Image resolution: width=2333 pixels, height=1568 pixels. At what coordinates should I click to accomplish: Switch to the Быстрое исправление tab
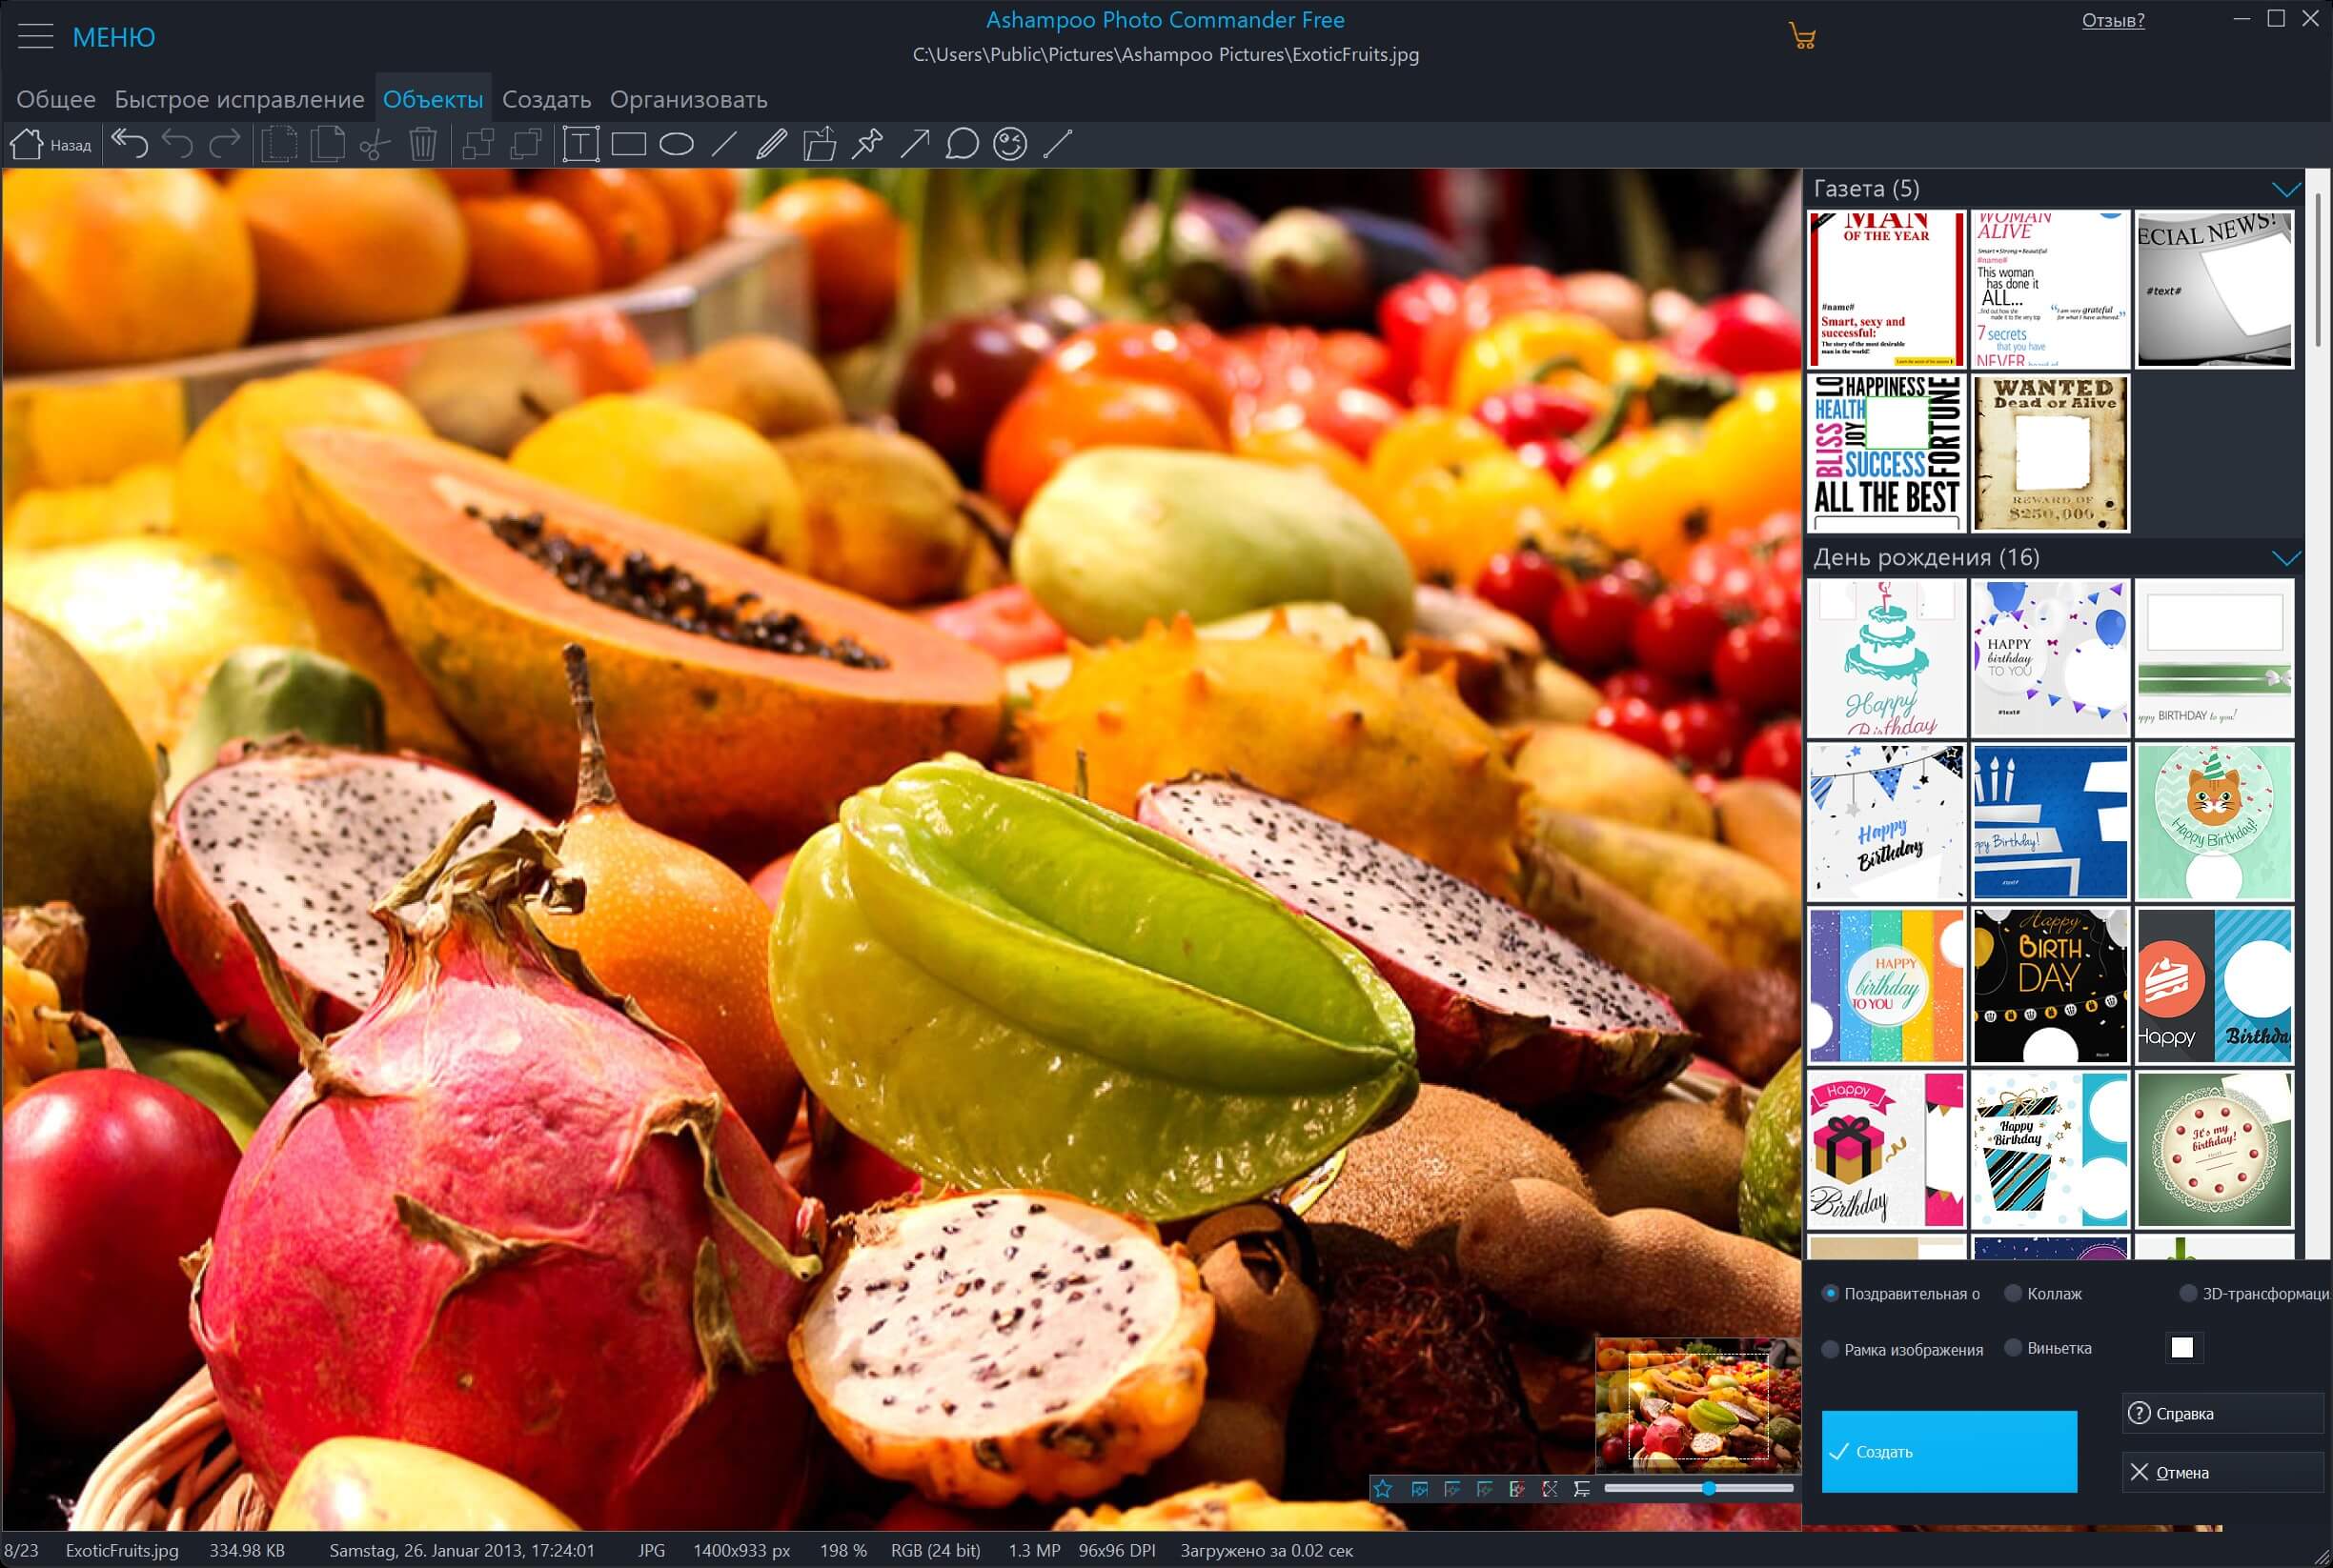click(x=239, y=100)
